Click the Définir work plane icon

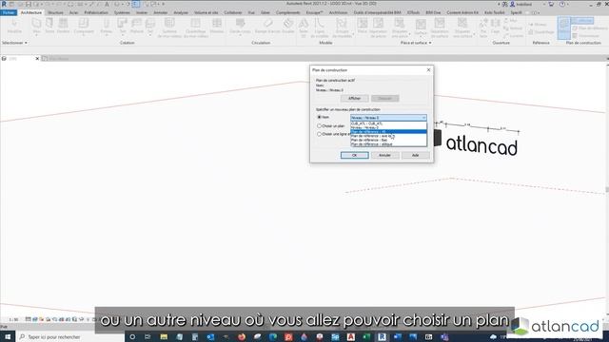[564, 28]
